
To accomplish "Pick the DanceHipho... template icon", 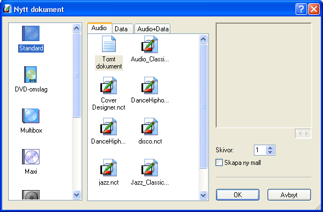I will (150, 85).
